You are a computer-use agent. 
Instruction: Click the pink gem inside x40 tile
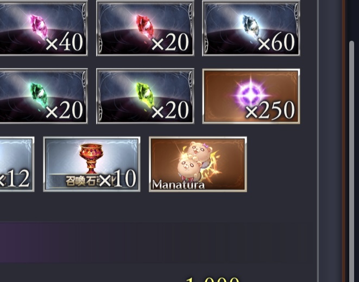[39, 27]
